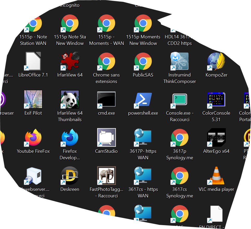Select the AlterEgo x64 icon
This screenshot has width=251, height=229.
(216, 138)
